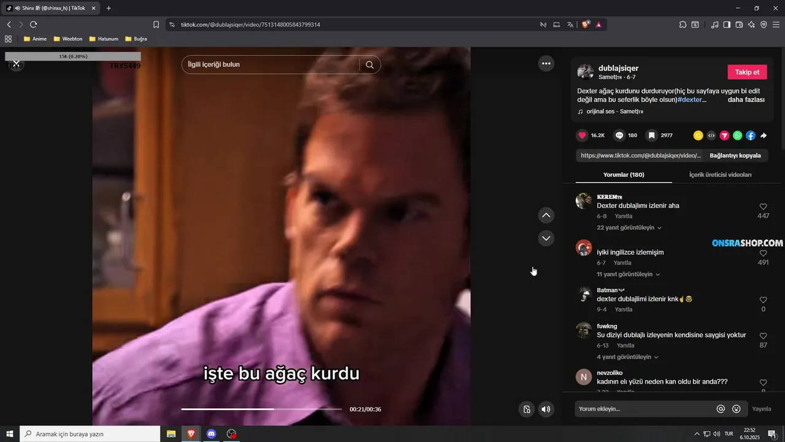Expand 4 replies under fuwkng's comment
The width and height of the screenshot is (785, 442).
click(x=627, y=357)
